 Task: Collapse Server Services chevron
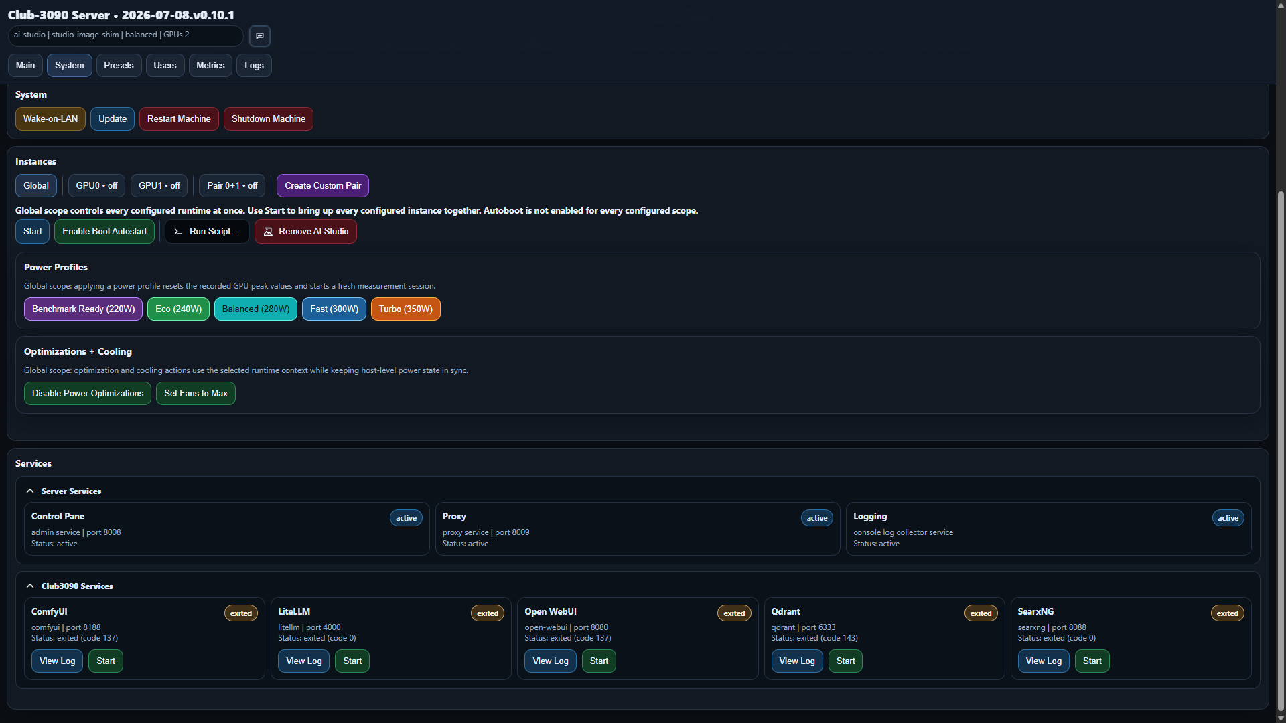(30, 491)
